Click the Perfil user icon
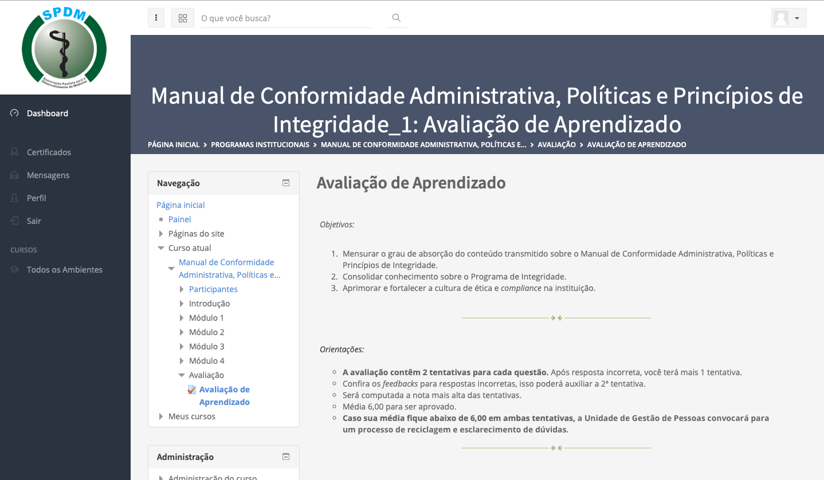 15,198
